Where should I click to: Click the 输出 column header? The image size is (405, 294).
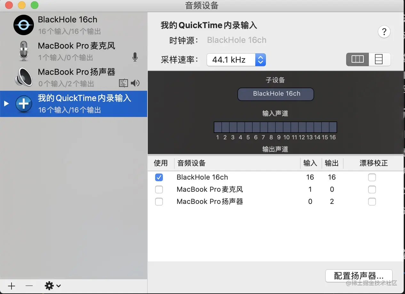332,163
